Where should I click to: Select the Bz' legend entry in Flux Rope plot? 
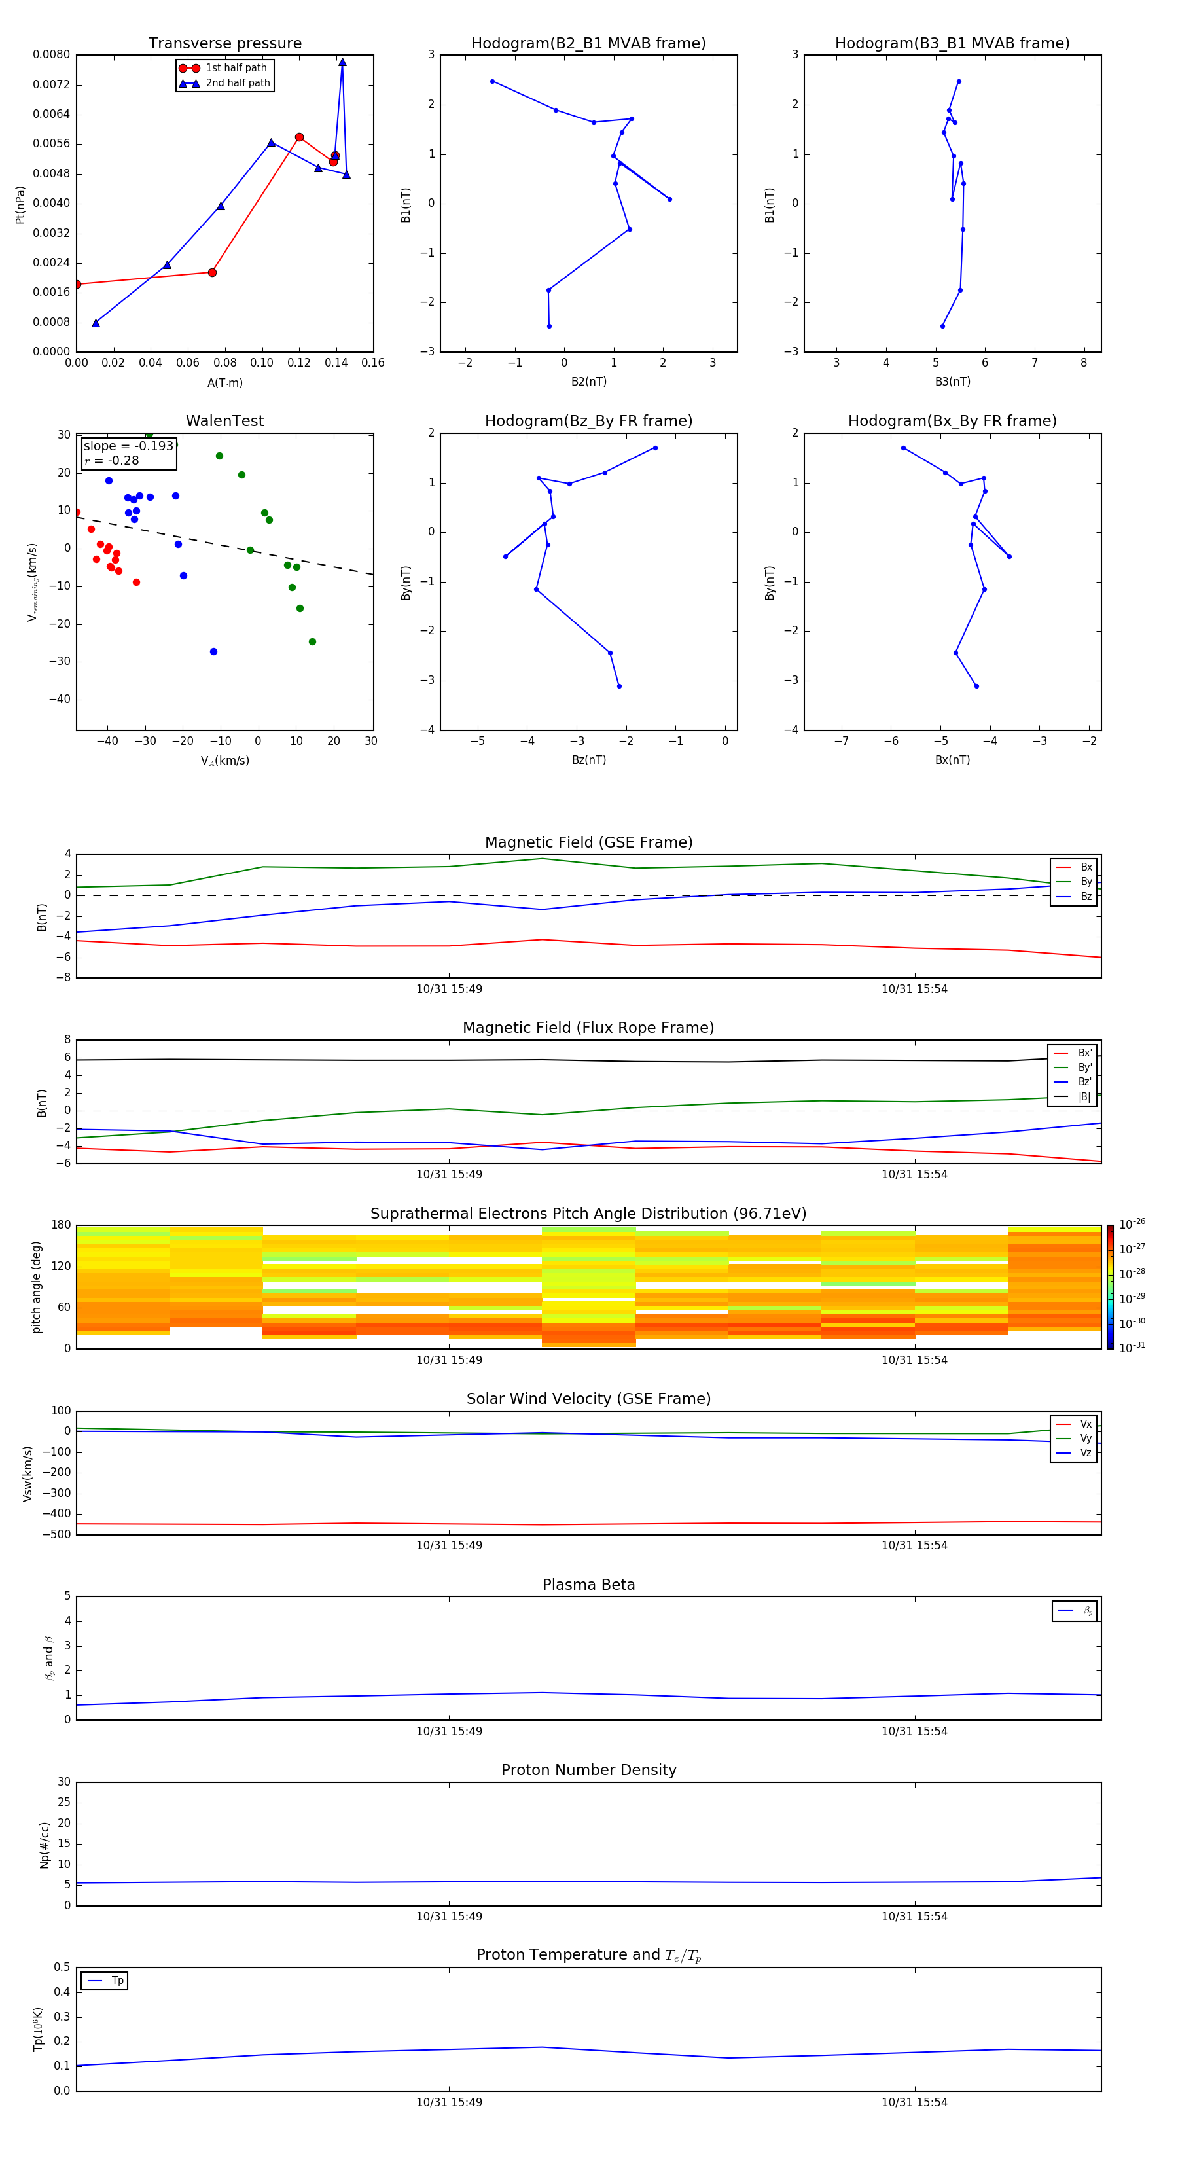pyautogui.click(x=1073, y=1082)
